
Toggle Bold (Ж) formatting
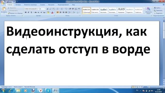pyautogui.click(x=26, y=12)
